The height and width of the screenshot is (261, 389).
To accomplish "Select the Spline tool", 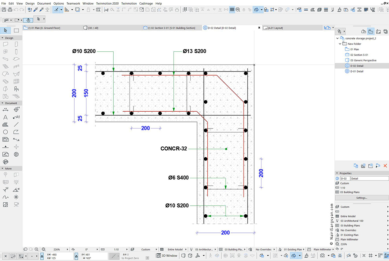I will [5, 197].
